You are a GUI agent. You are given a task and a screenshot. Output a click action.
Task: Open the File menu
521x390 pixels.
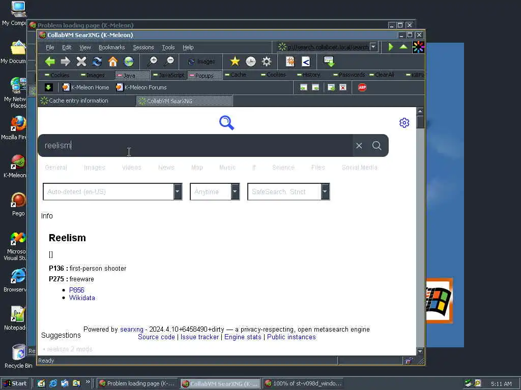click(x=50, y=47)
